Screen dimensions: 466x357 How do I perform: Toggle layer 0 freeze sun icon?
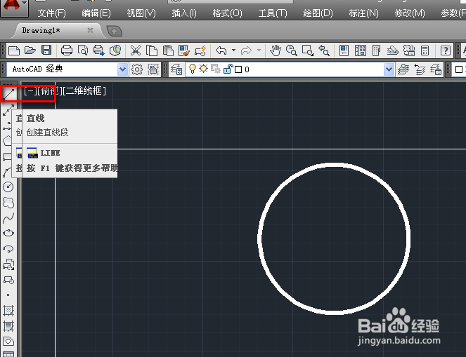point(204,69)
